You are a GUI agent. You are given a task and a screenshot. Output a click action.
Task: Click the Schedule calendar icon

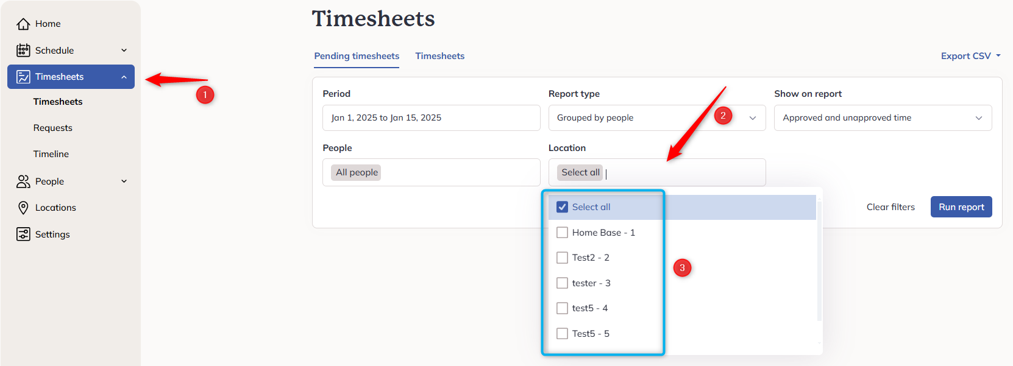point(23,50)
